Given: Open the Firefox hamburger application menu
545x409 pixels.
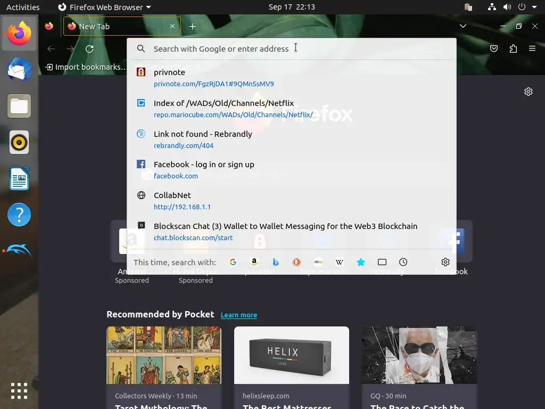Looking at the screenshot, I should point(532,48).
